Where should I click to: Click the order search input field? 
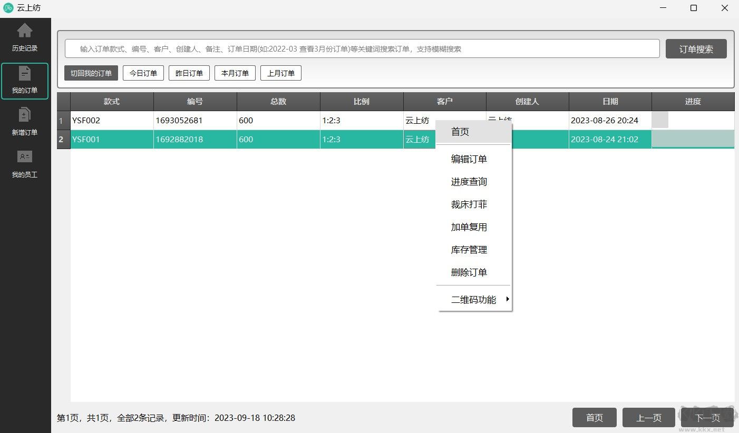click(361, 48)
